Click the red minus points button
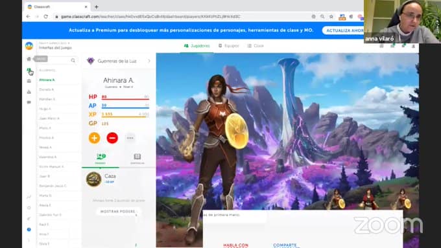The width and height of the screenshot is (441, 248). point(112,138)
